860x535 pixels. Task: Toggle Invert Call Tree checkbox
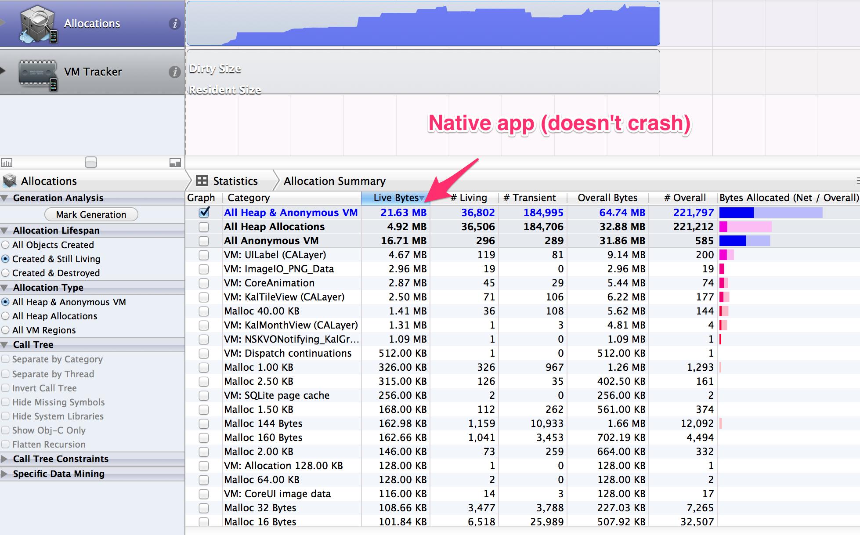pyautogui.click(x=5, y=388)
